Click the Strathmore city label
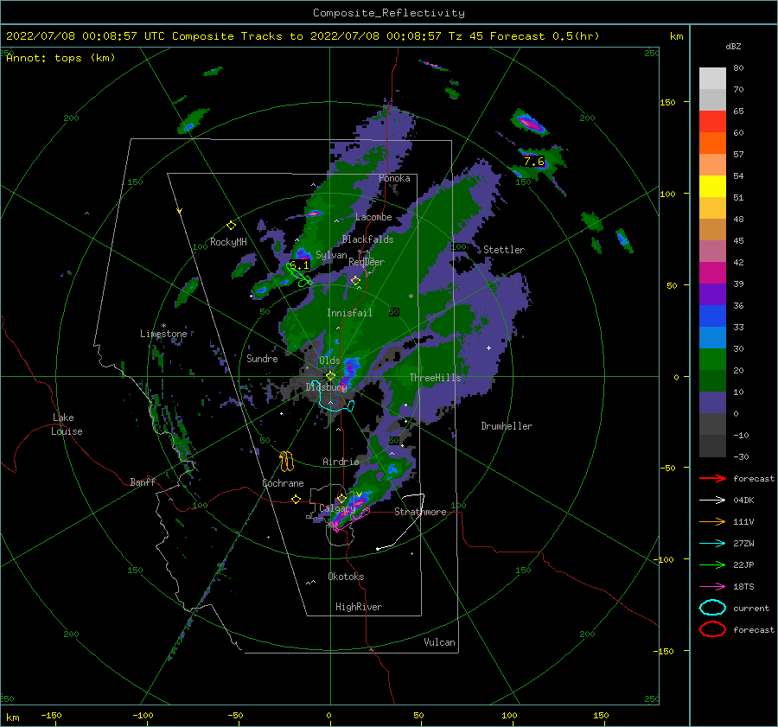778x727 pixels. coord(420,512)
